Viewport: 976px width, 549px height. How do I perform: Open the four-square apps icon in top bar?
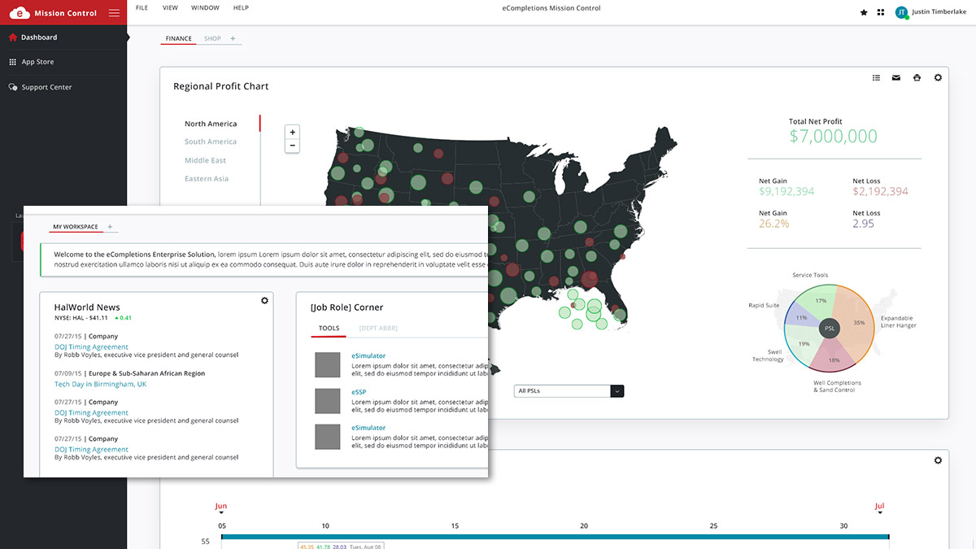click(881, 12)
